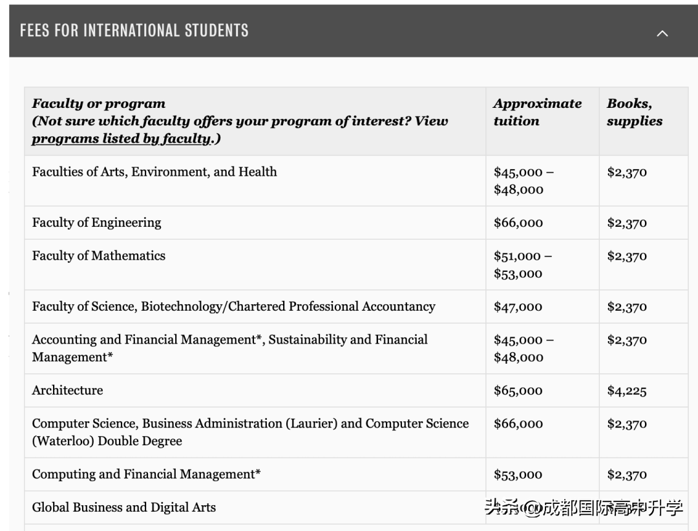Click the Approximate tuition column header
Image resolution: width=698 pixels, height=531 pixels.
537,112
